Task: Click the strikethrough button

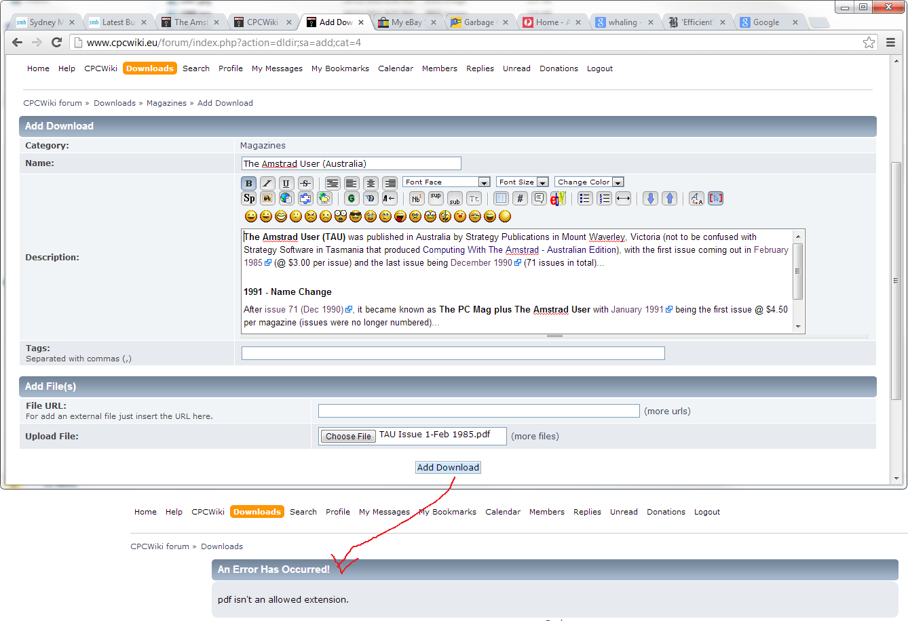Action: tap(305, 183)
